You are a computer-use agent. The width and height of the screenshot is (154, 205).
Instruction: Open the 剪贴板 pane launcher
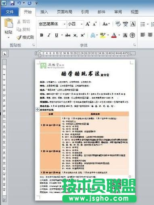34,45
